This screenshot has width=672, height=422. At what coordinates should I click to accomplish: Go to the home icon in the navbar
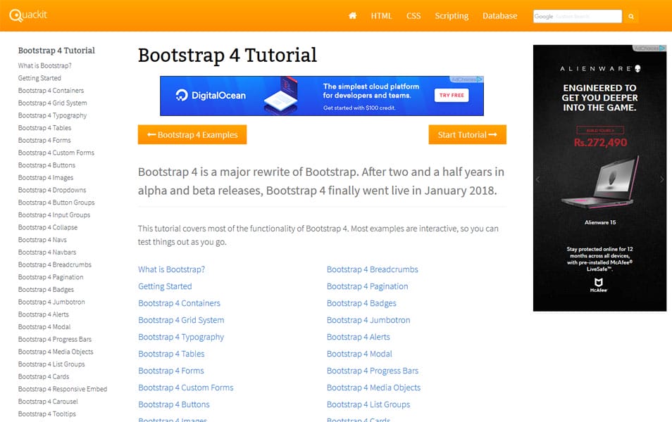pyautogui.click(x=352, y=16)
